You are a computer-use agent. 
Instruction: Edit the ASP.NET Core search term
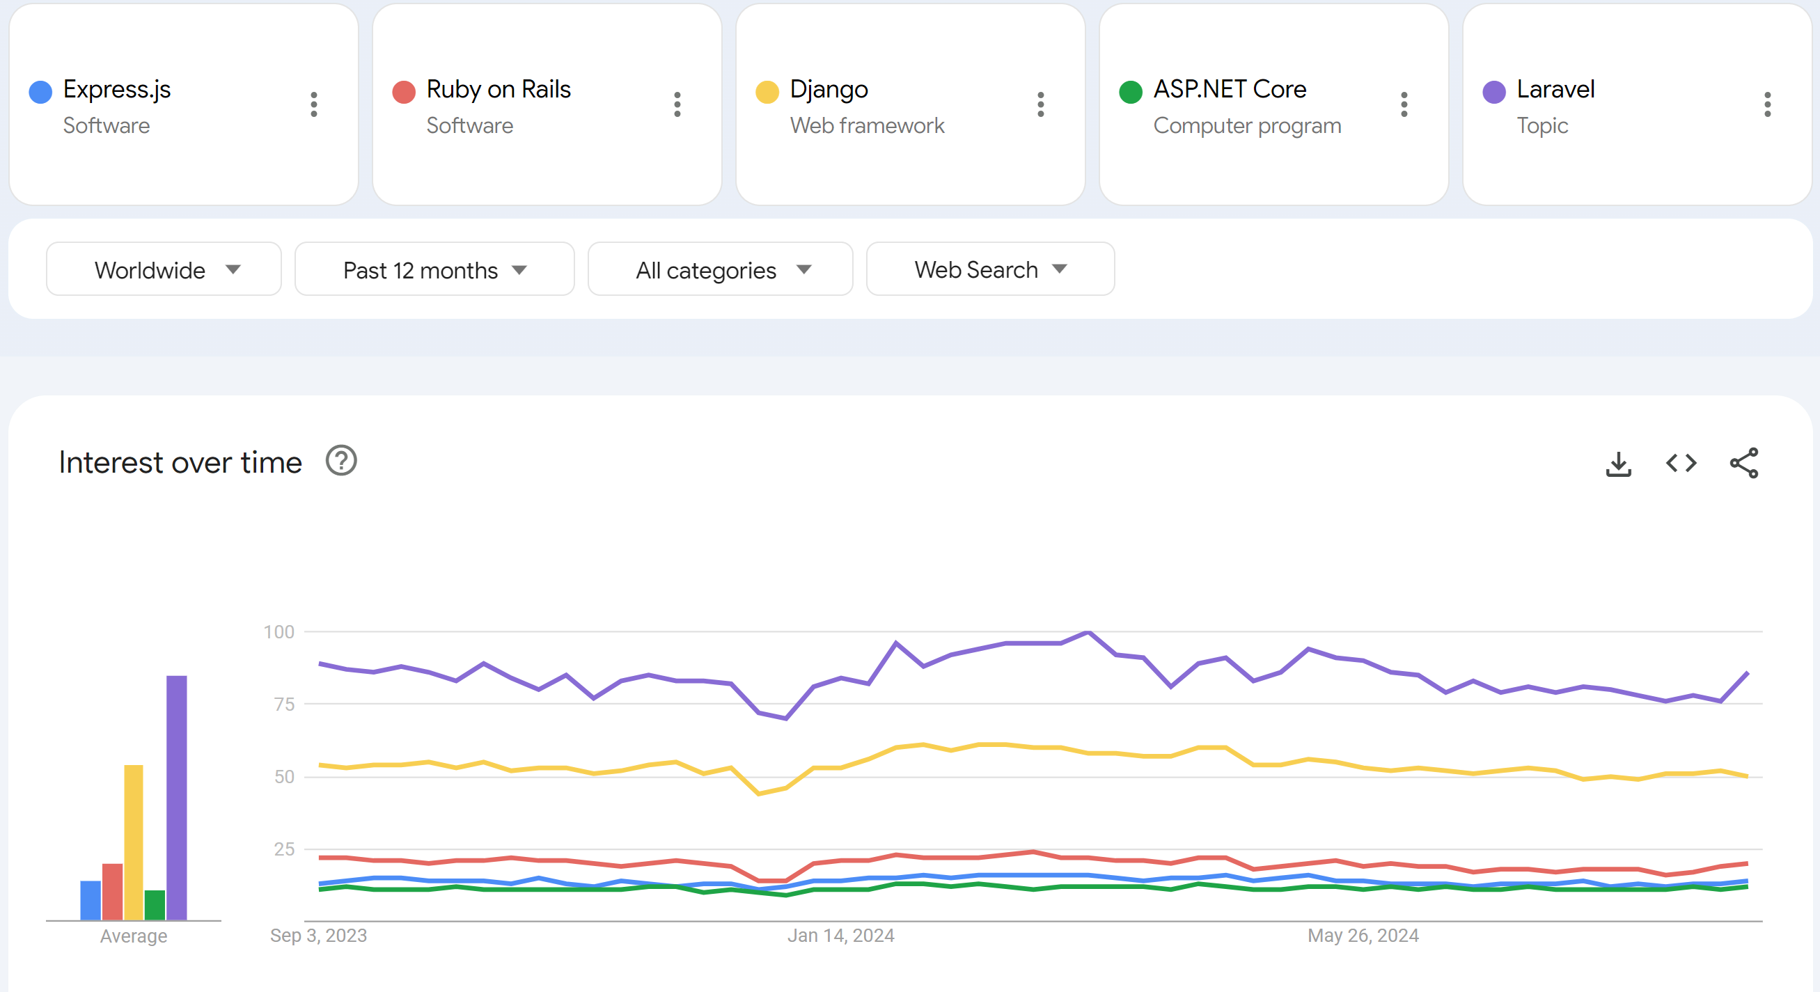click(x=1230, y=90)
